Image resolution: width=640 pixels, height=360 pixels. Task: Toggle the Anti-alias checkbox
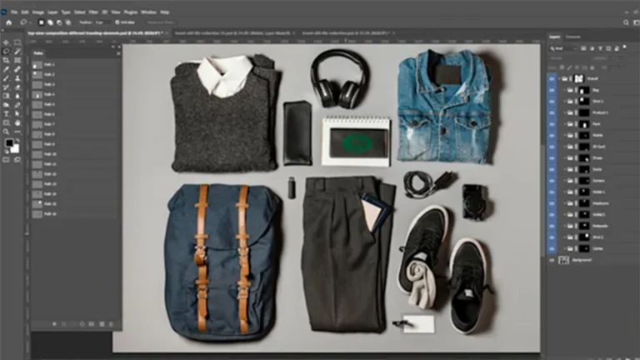click(117, 22)
